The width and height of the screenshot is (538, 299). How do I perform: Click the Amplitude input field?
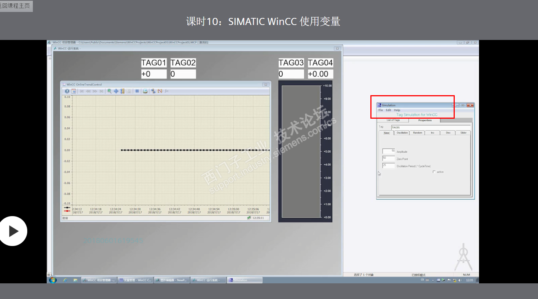389,151
